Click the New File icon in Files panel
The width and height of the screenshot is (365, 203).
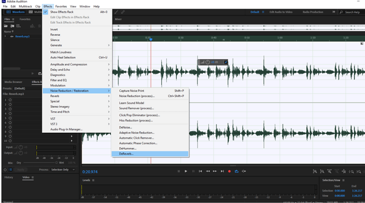[18, 26]
